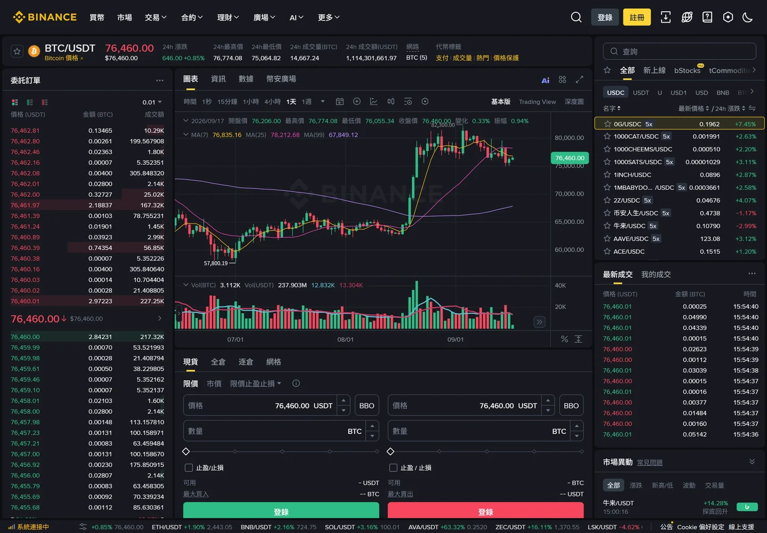Click the BBO button beside buy price

tap(367, 406)
